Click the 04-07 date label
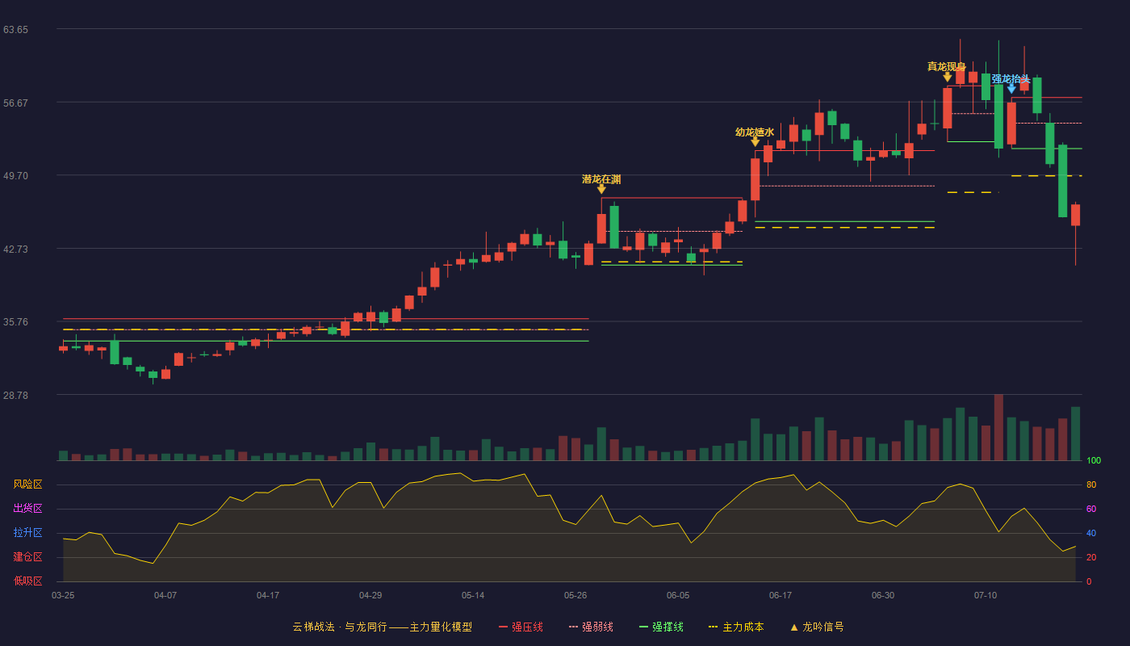This screenshot has width=1130, height=646. [165, 595]
